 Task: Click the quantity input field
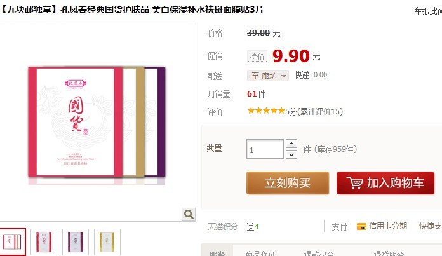265,149
